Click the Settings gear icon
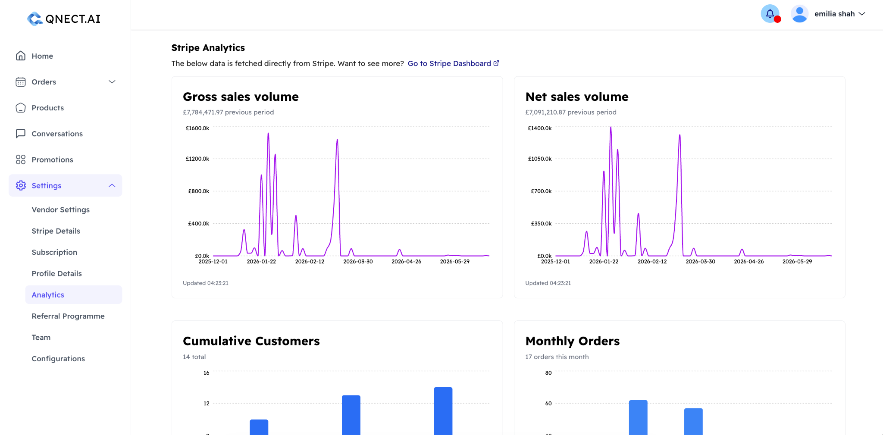 [x=21, y=185]
